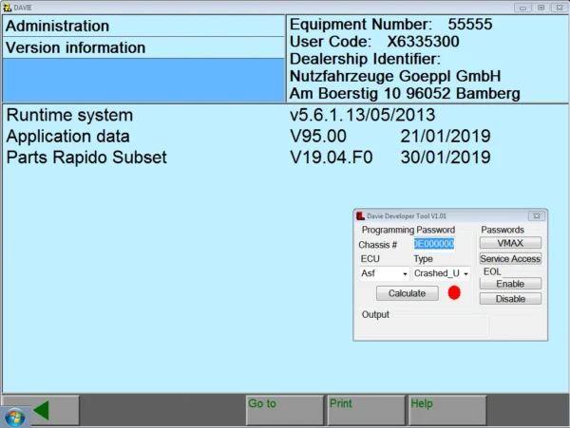Screen dimensions: 570x428
Task: Click the Passwords group label
Action: coord(503,230)
